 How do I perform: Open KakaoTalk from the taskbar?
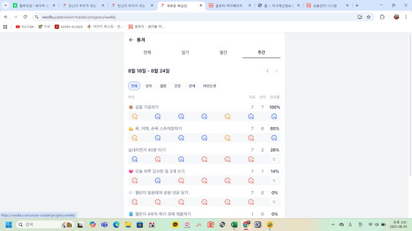pos(175,225)
